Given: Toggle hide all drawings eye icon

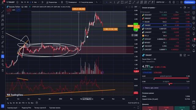Looking at the screenshot, I should pyautogui.click(x=2, y=64).
